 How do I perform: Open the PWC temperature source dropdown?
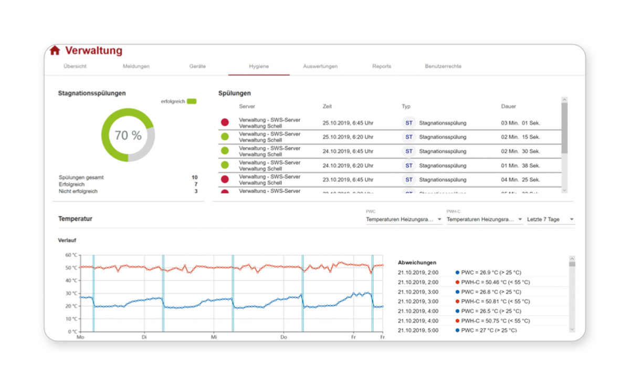click(x=404, y=220)
